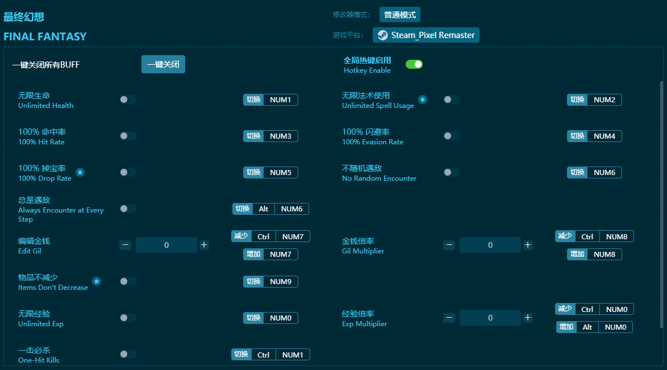Click the Gil Multiplier value field
Image resolution: width=667 pixels, height=370 pixels.
[x=490, y=245]
